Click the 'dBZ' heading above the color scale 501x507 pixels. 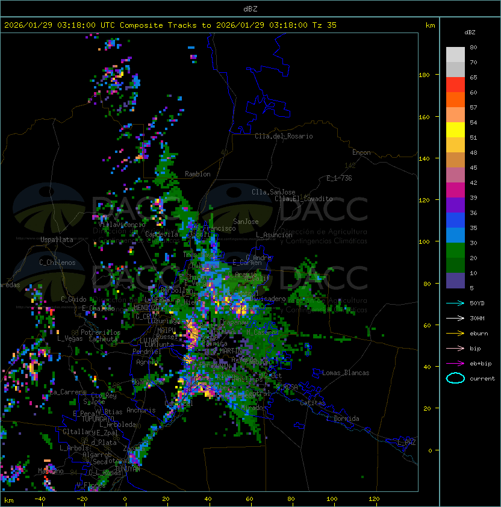(x=470, y=33)
